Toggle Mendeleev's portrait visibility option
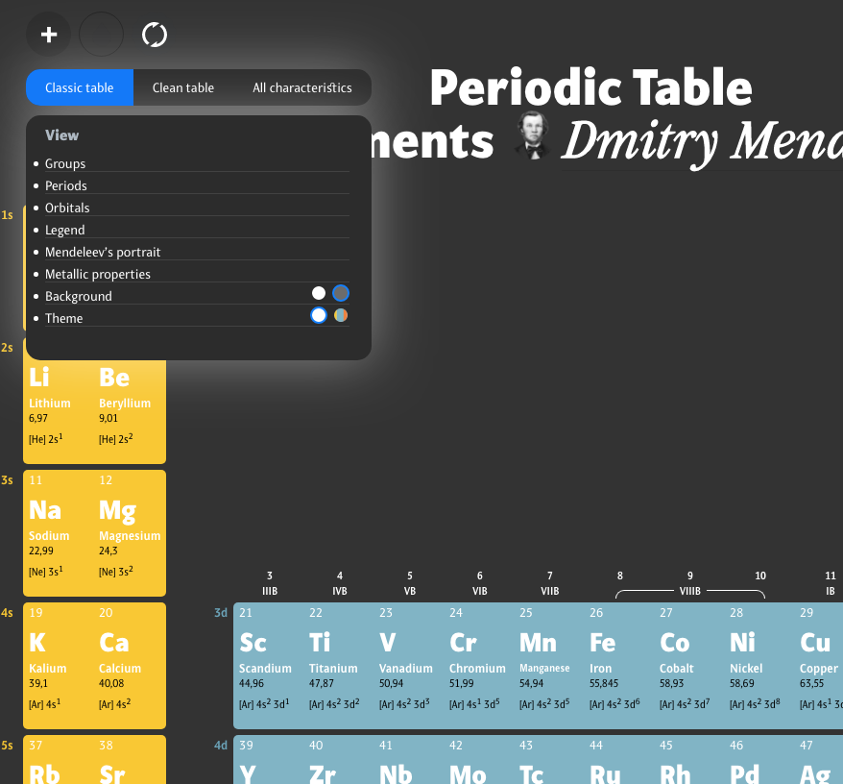 [x=103, y=252]
